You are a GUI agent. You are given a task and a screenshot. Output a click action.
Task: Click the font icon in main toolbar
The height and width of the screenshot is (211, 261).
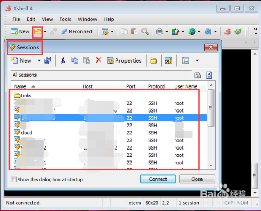[x=208, y=32]
